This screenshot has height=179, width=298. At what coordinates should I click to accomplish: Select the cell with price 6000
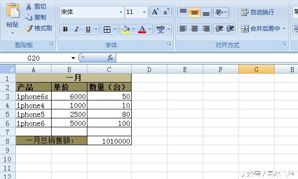[69, 96]
